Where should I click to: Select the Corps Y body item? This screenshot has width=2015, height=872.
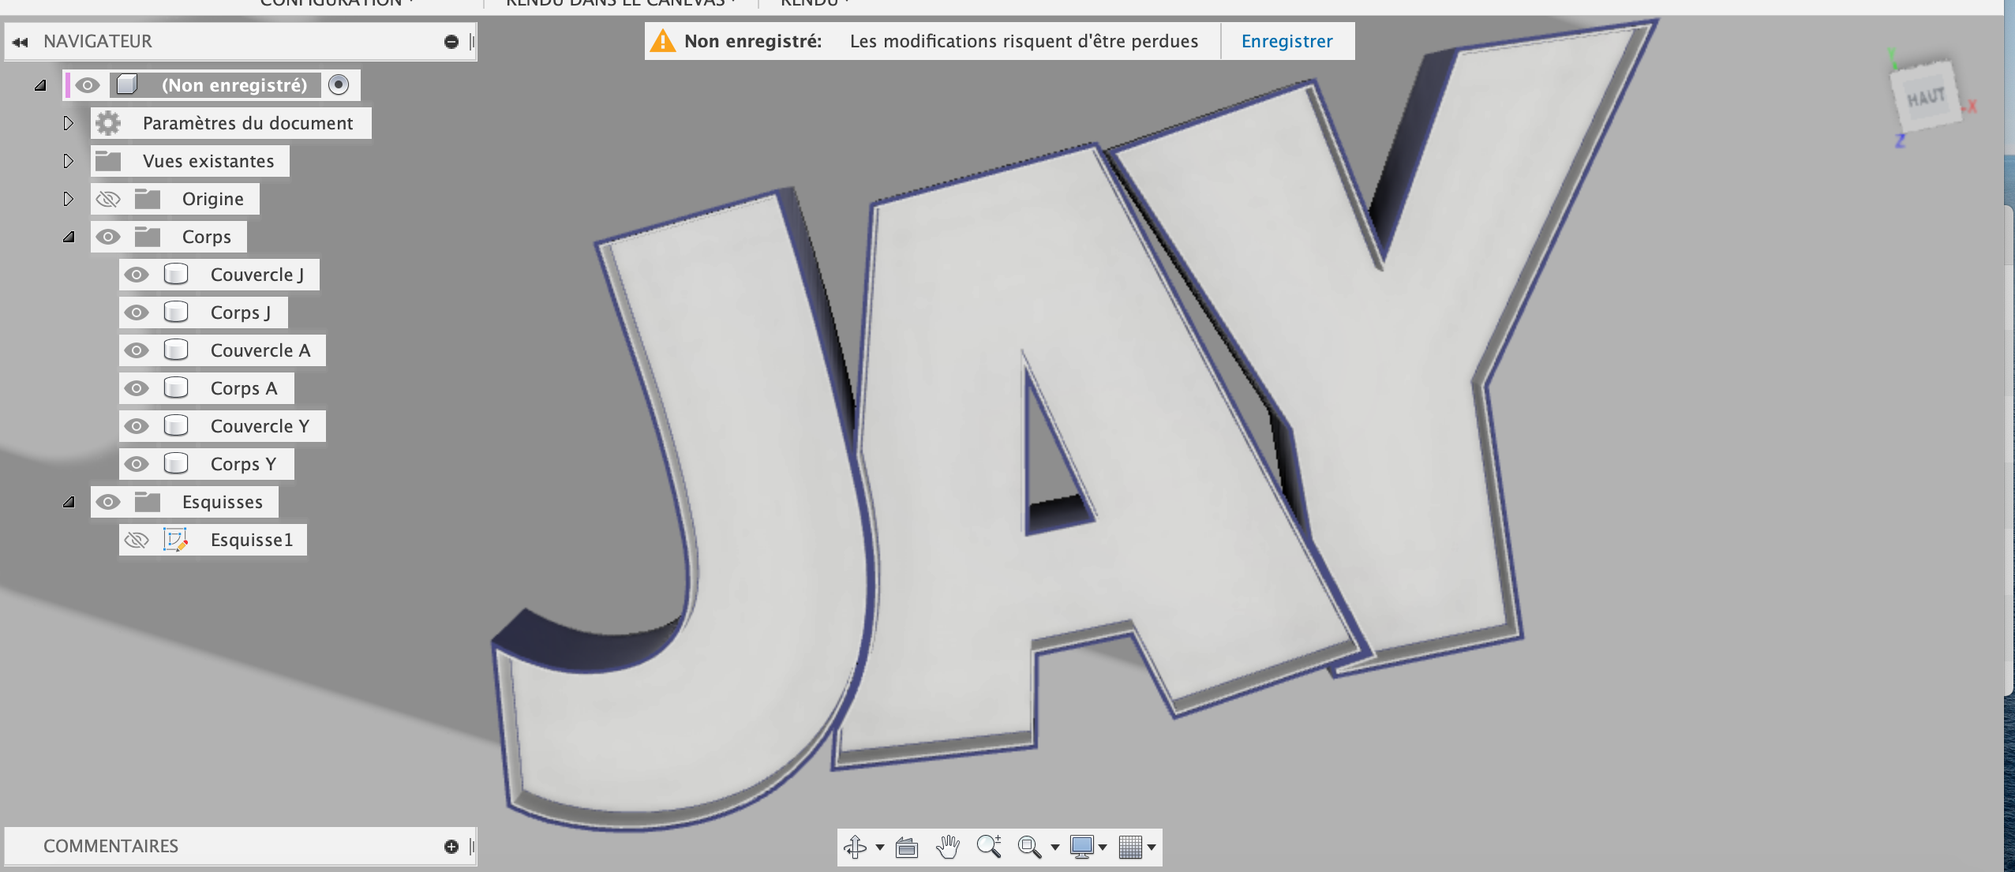pyautogui.click(x=242, y=464)
